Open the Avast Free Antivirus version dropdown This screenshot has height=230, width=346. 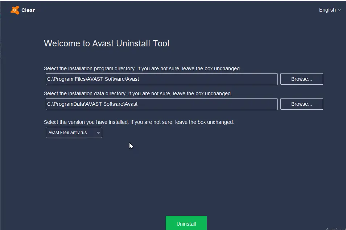pos(74,133)
